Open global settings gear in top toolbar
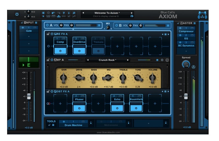 coord(48,13)
